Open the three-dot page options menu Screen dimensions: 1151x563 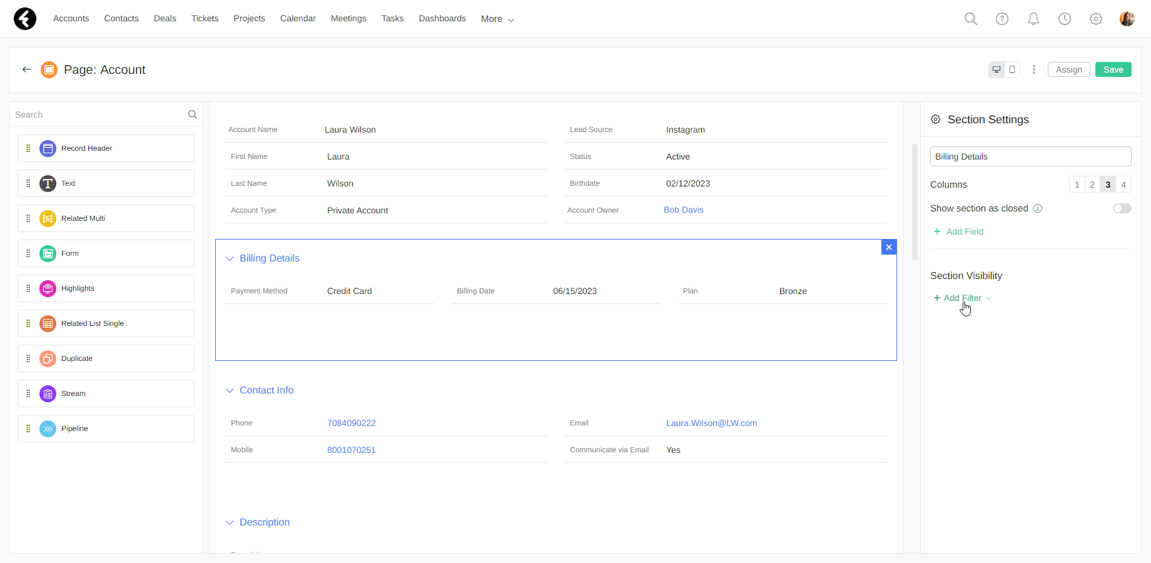(1034, 69)
